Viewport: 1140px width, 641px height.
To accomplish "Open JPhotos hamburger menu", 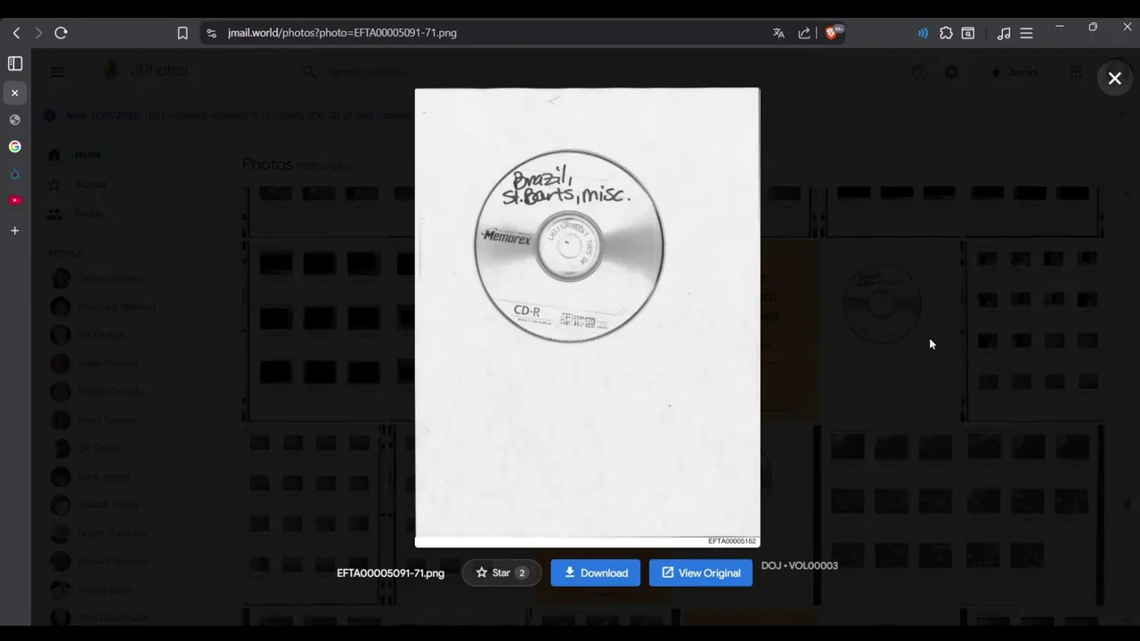I will click(x=57, y=72).
